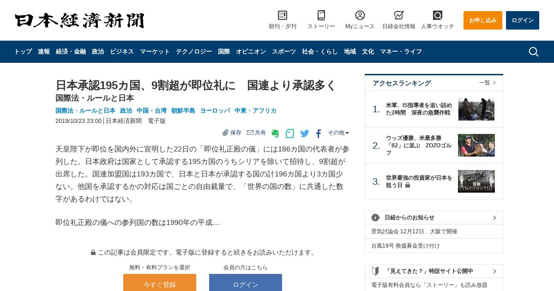Open the 人事ウオッチ search icon

438,15
